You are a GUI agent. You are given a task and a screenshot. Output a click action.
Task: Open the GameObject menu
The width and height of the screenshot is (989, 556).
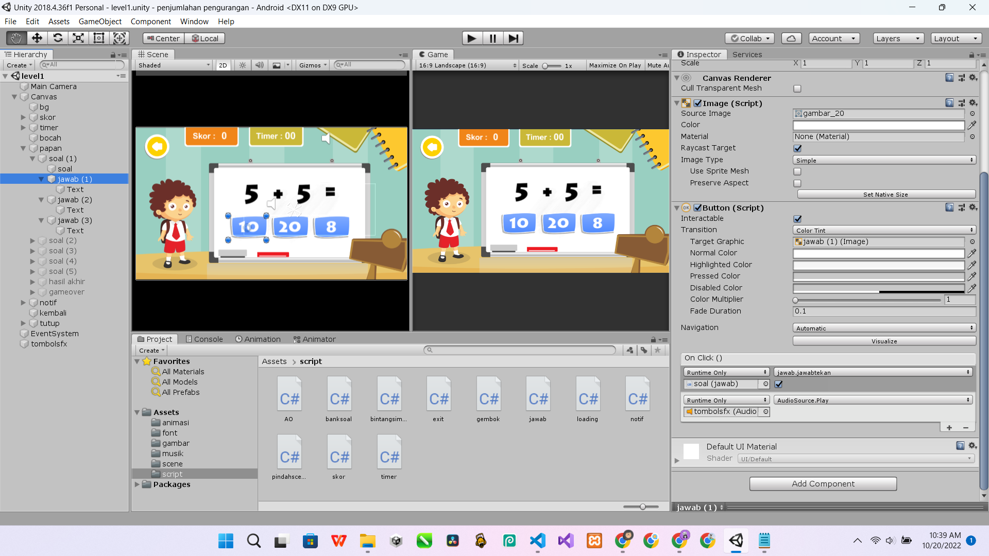coord(100,22)
